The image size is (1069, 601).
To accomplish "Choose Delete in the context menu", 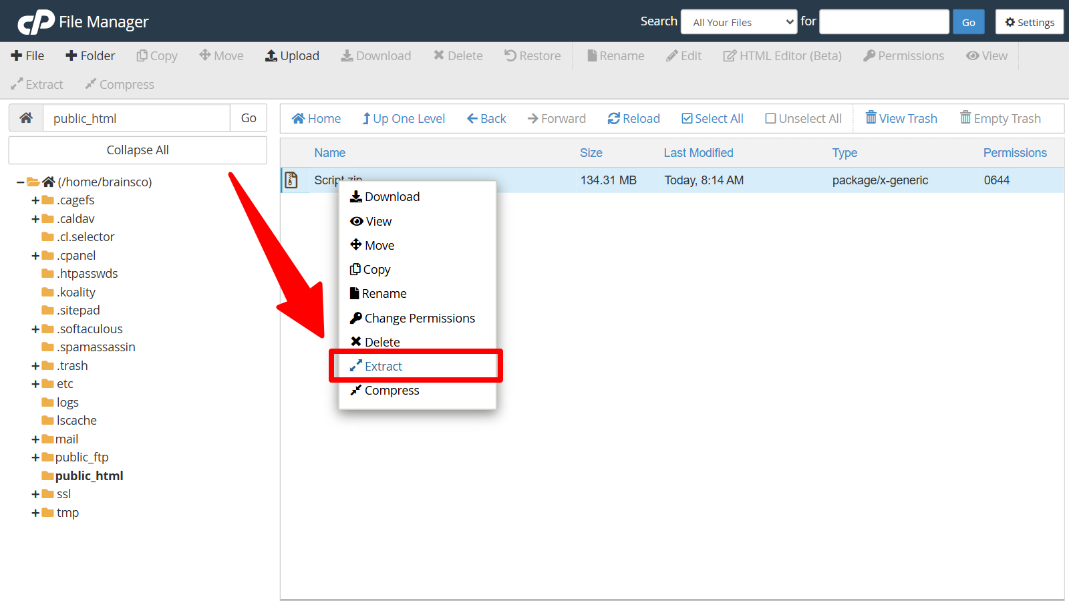I will (x=375, y=343).
